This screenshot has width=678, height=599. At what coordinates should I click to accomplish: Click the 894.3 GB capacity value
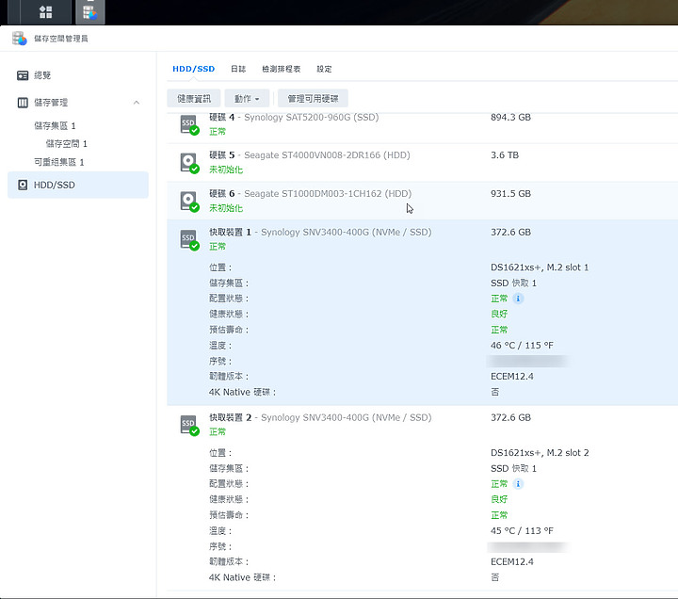tap(510, 117)
